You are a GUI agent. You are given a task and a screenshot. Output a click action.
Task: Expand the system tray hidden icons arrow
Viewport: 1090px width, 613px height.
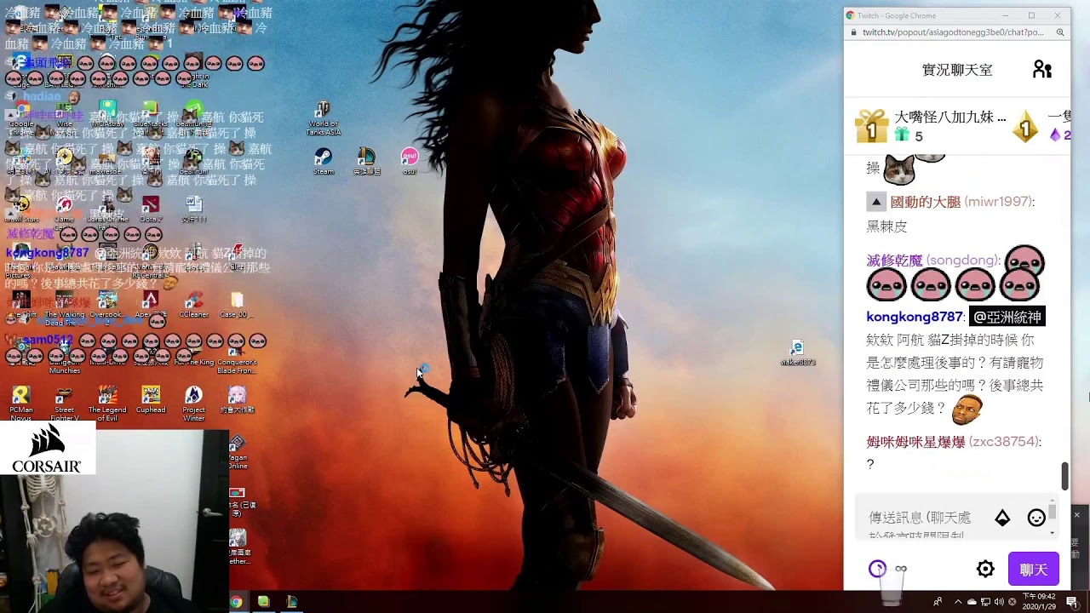[958, 602]
